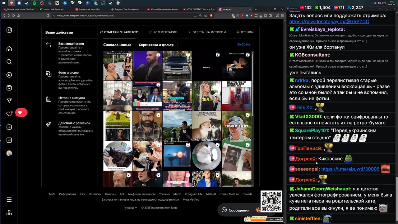Click Brave Shields lion icon in address bar
This screenshot has width=398, height=224.
click(211, 16)
